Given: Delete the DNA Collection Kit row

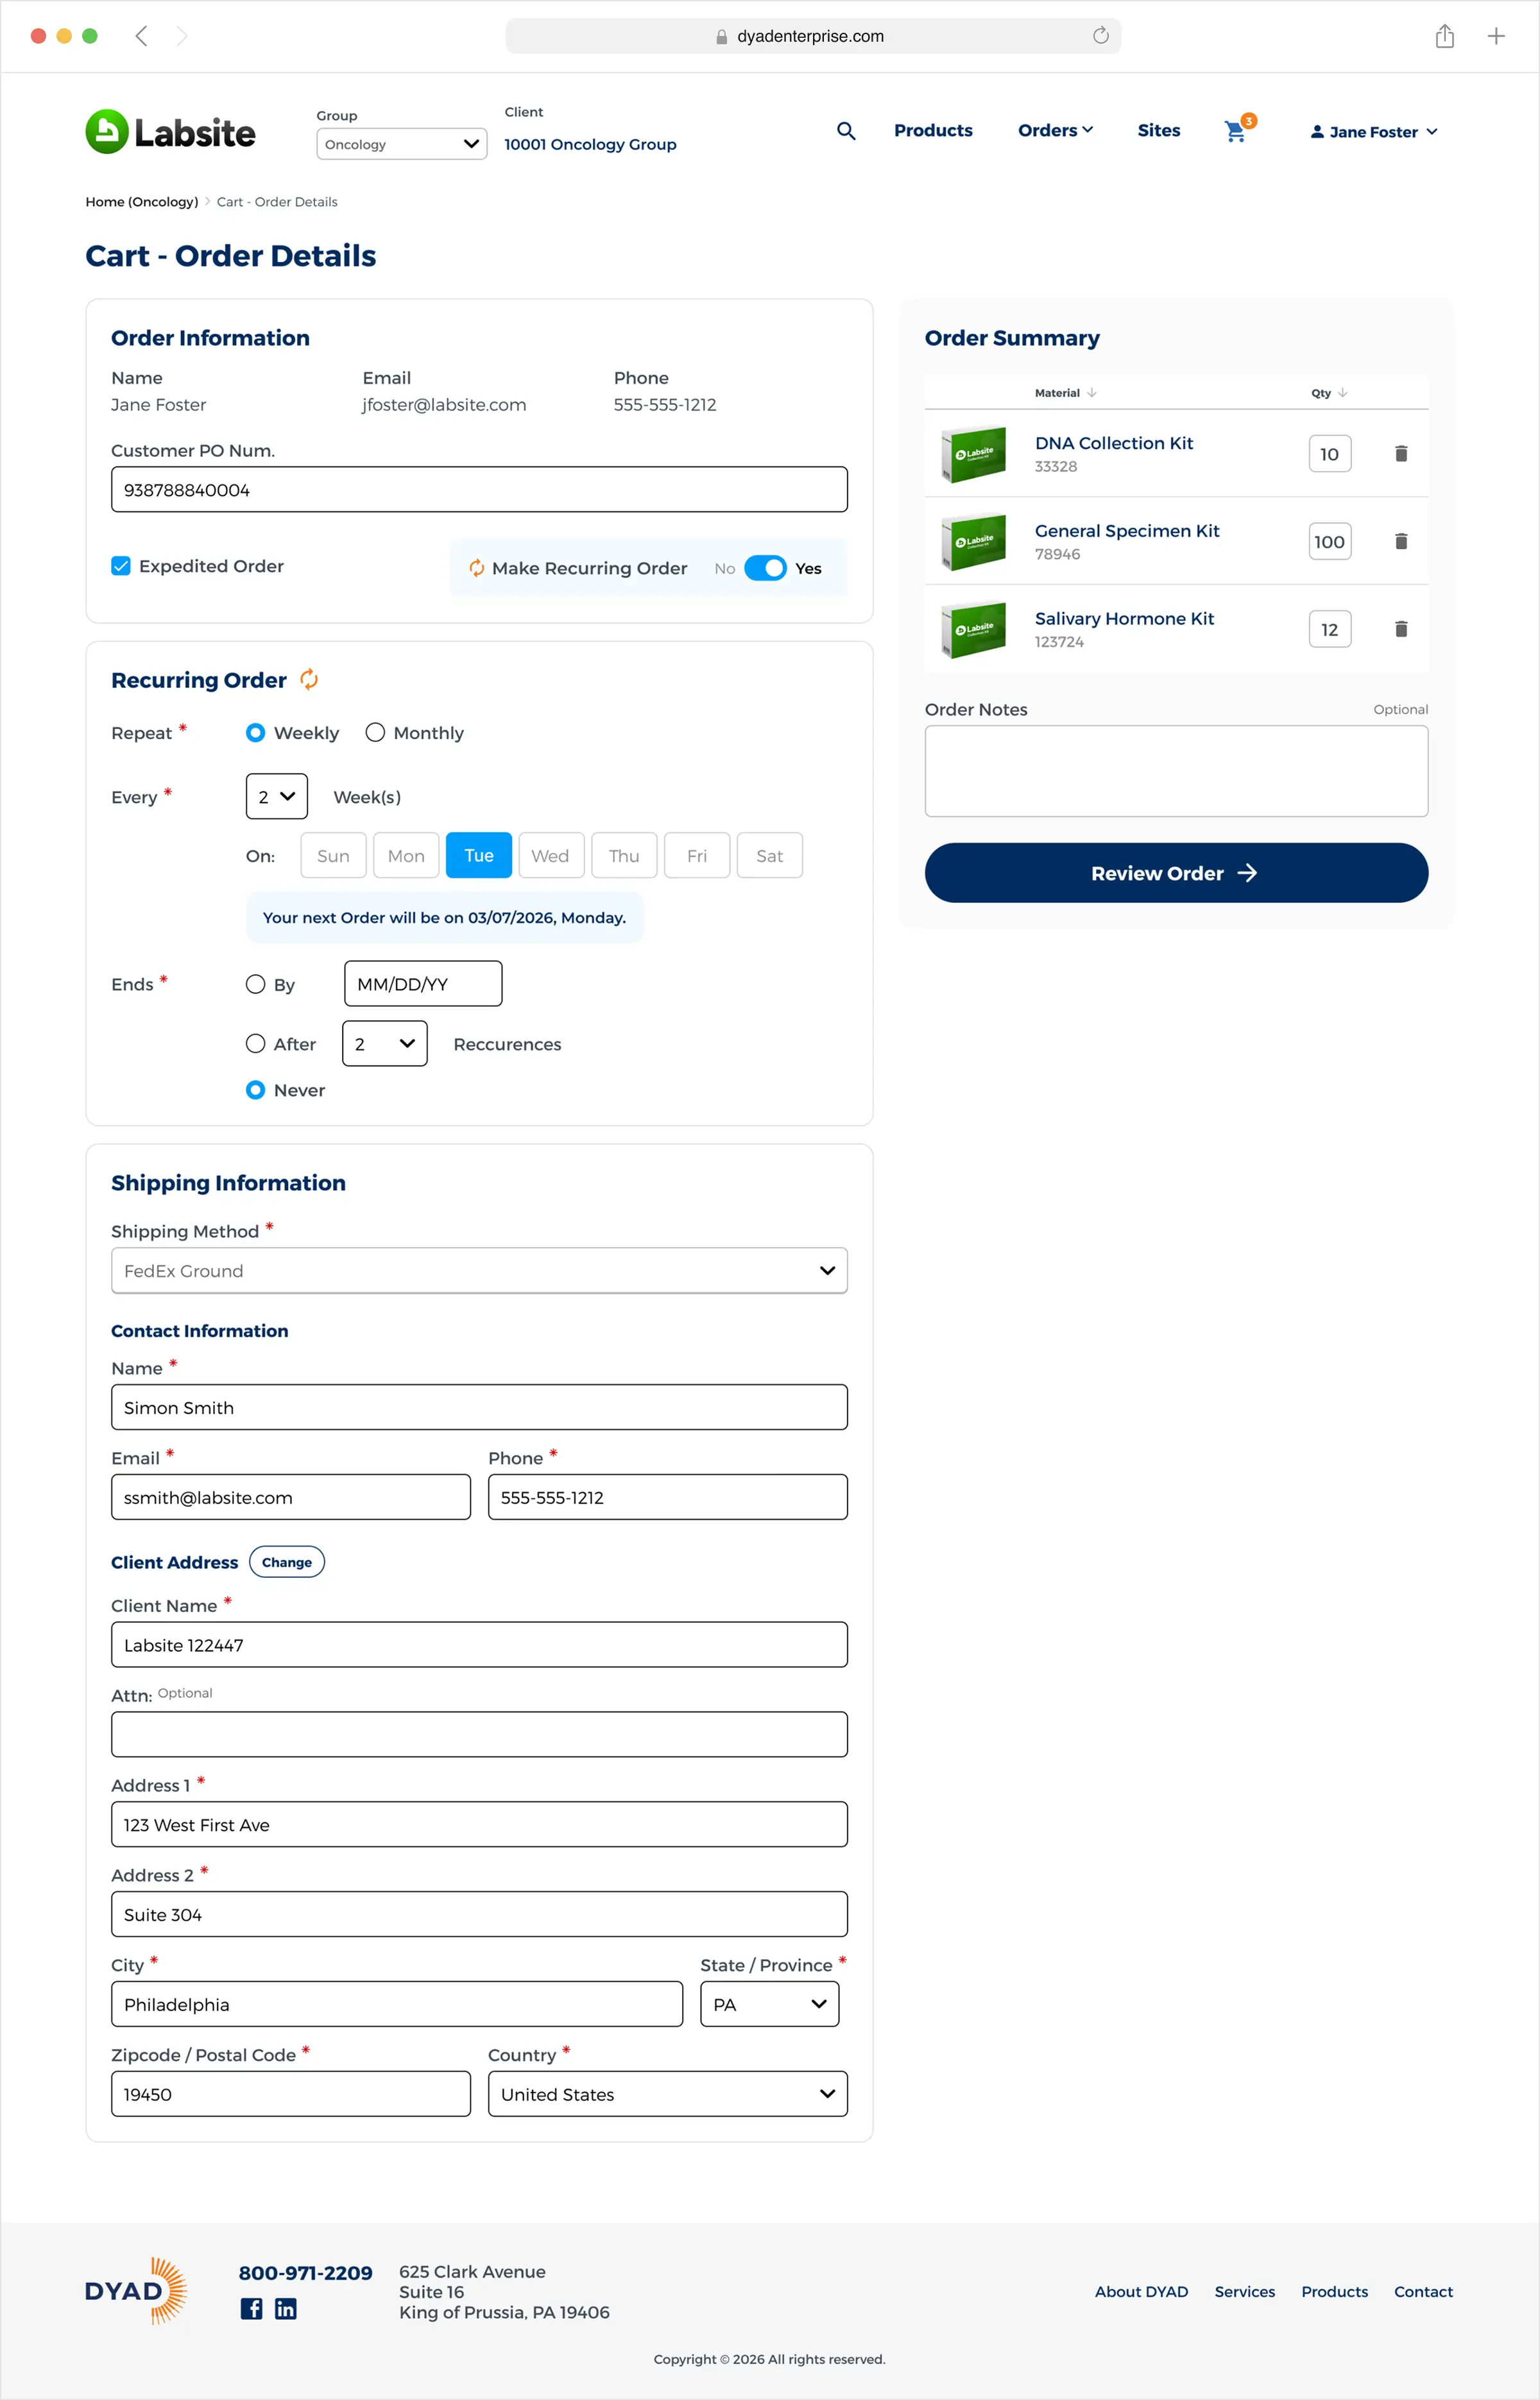Looking at the screenshot, I should click(x=1401, y=454).
